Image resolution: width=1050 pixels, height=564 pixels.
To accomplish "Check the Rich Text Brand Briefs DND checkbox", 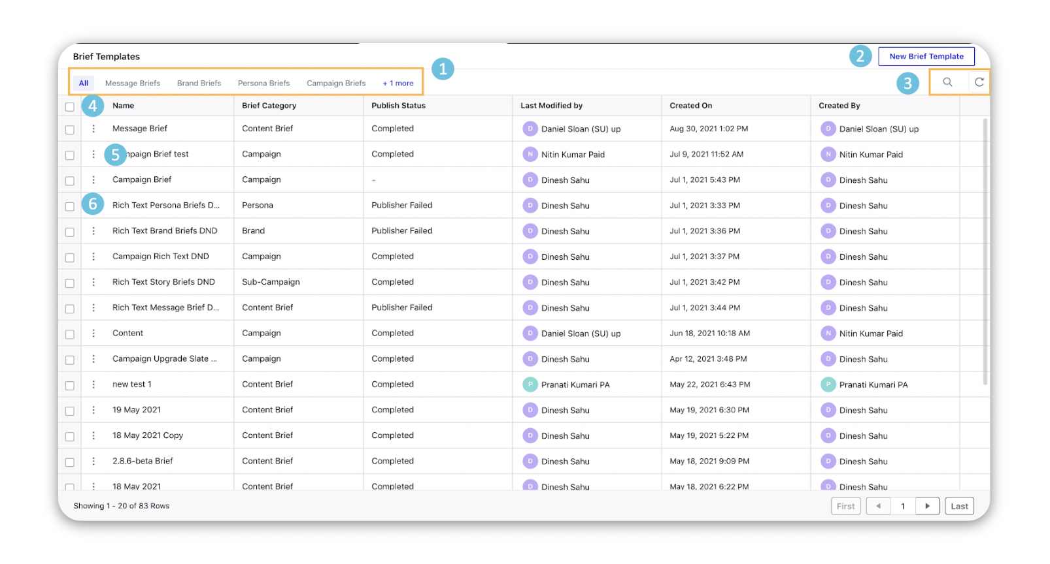I will pyautogui.click(x=70, y=232).
